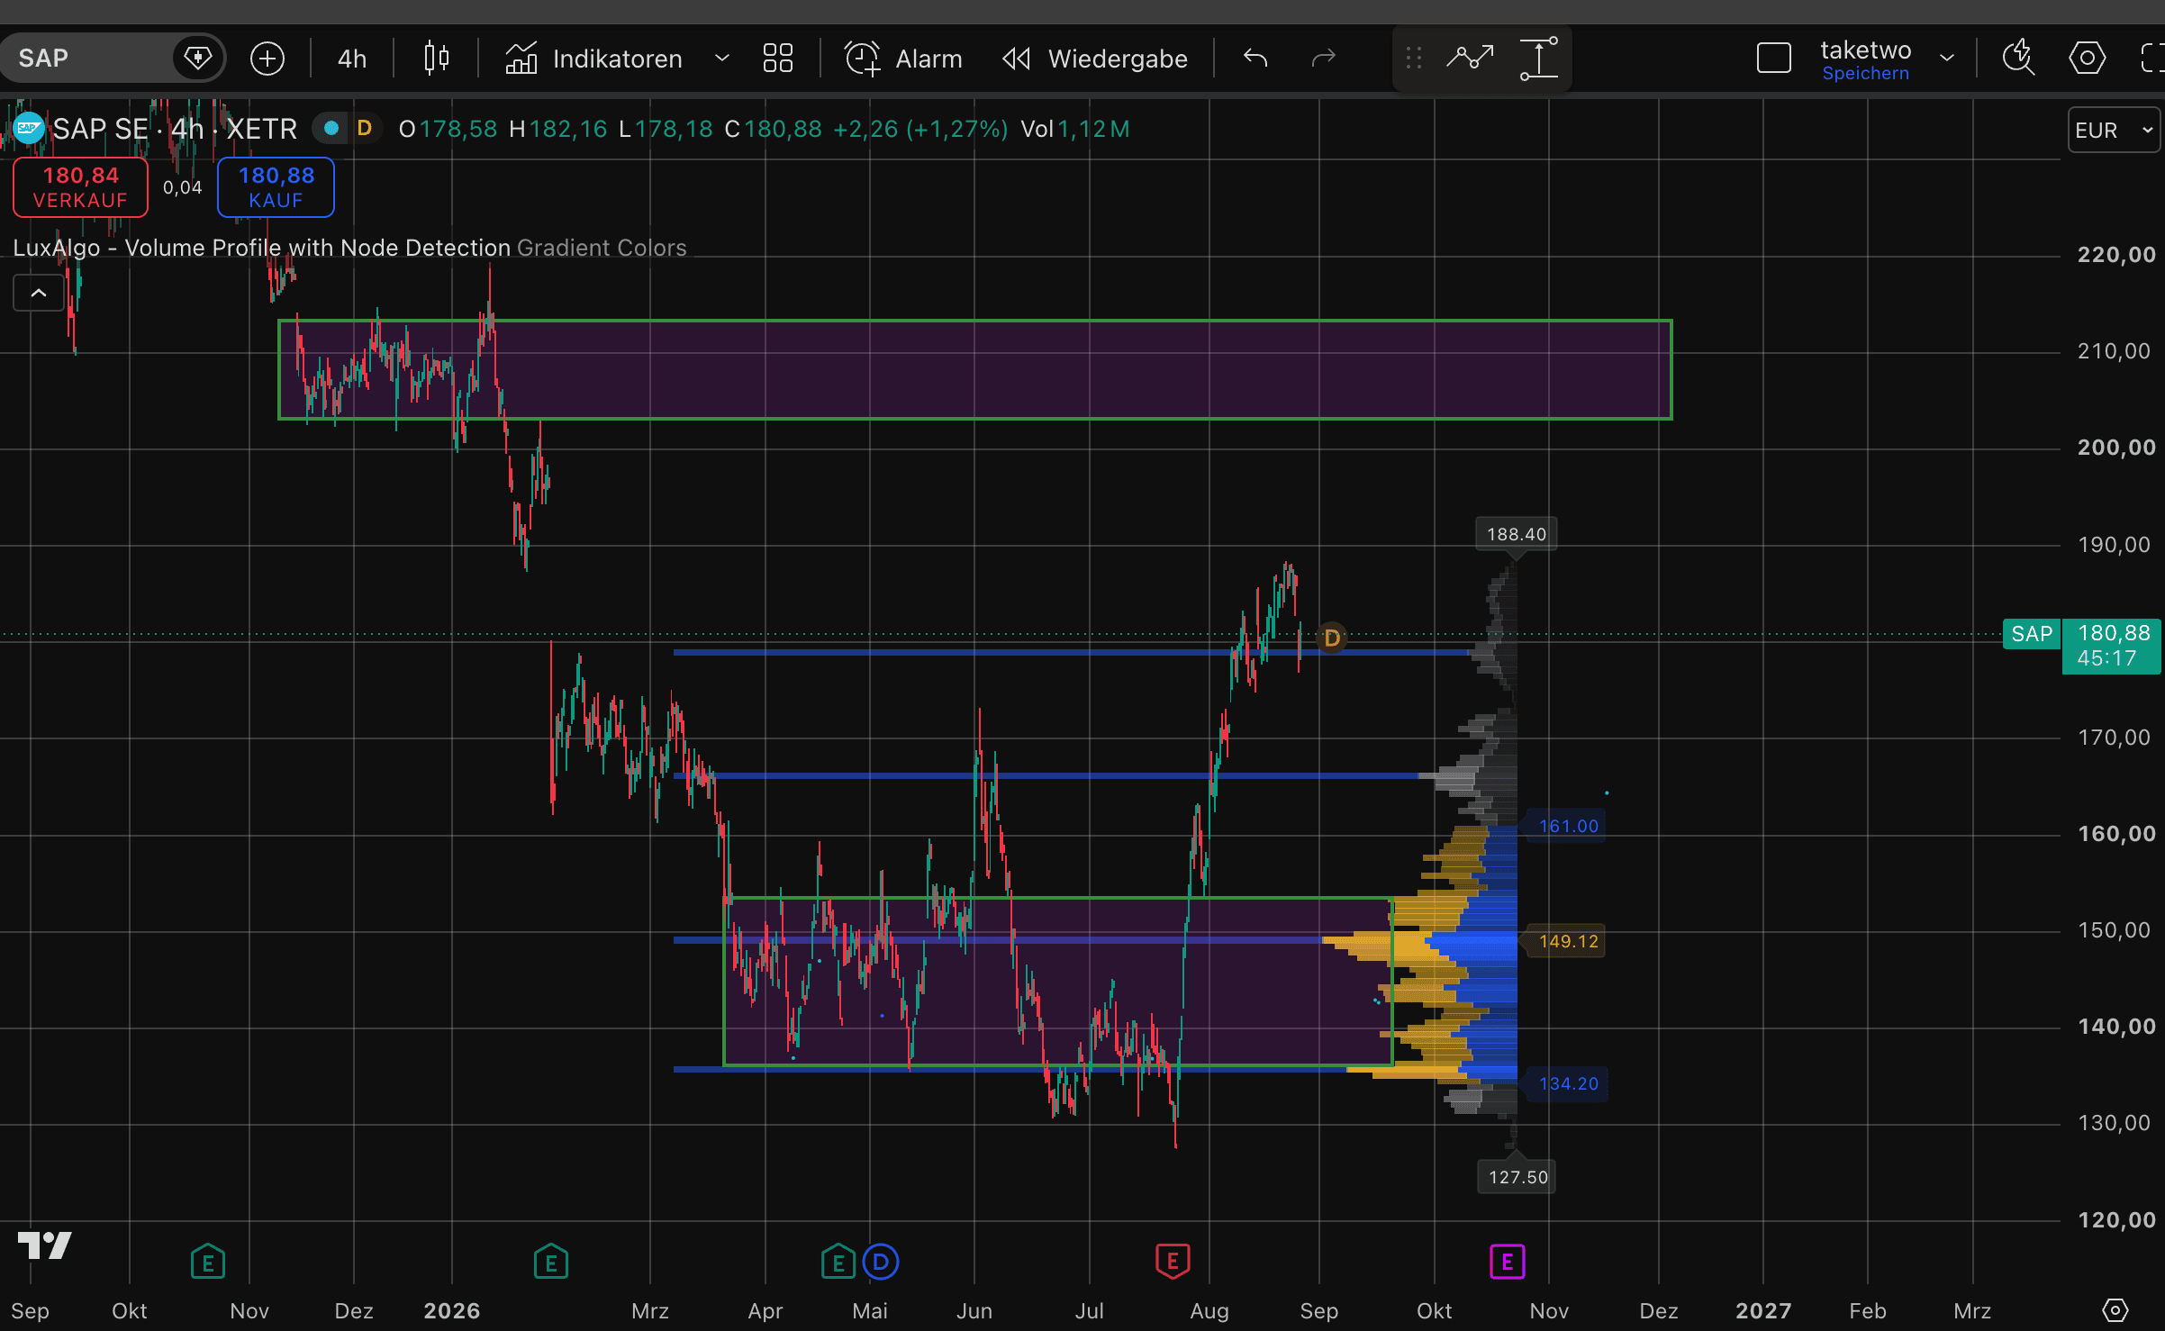
Task: Click the 0,04 spread value
Action: coord(182,187)
